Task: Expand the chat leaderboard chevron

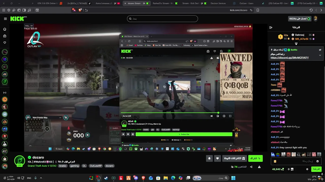Action: coord(296,44)
